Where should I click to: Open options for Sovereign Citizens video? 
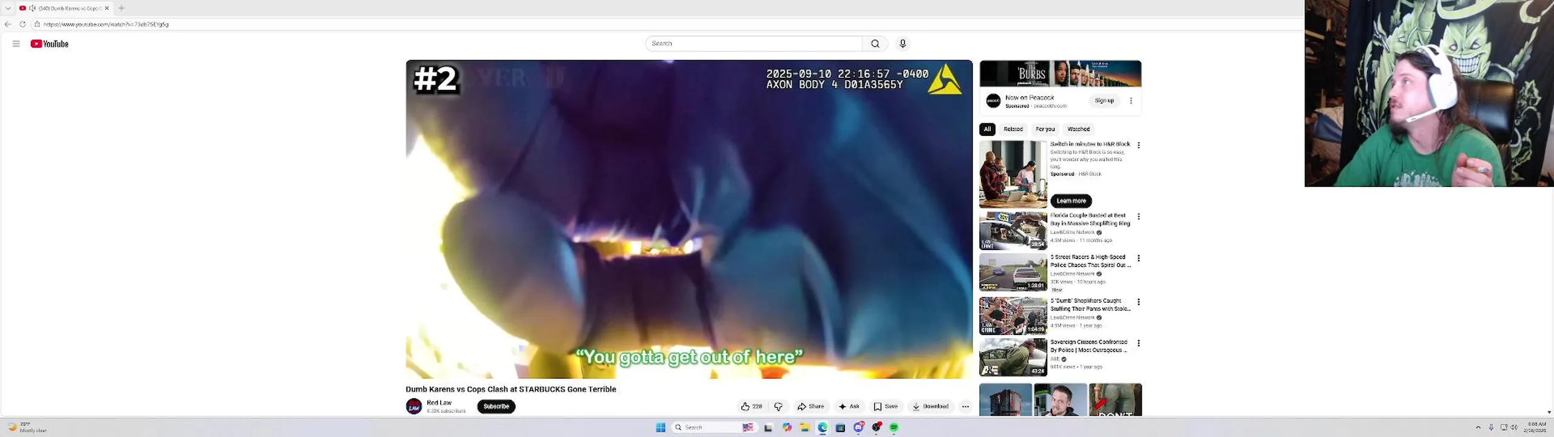[1139, 344]
